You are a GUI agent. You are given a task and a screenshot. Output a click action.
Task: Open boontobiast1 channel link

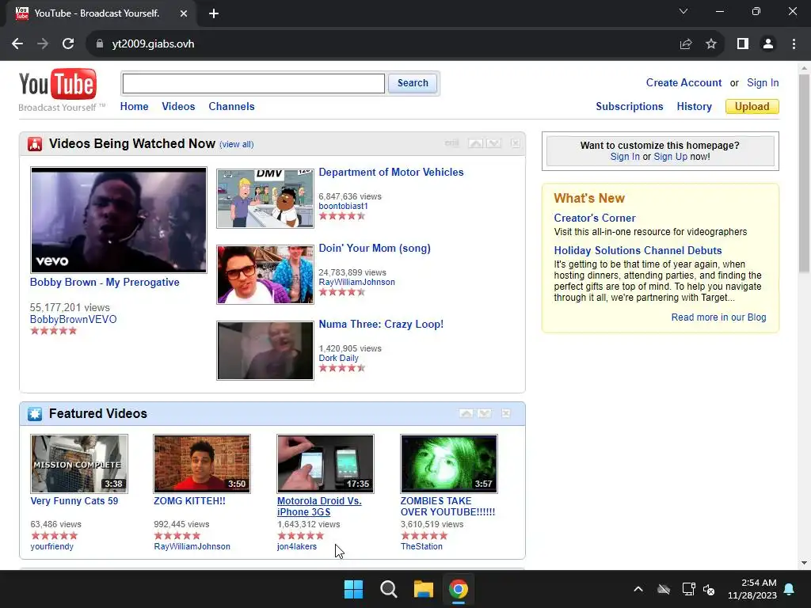(344, 206)
